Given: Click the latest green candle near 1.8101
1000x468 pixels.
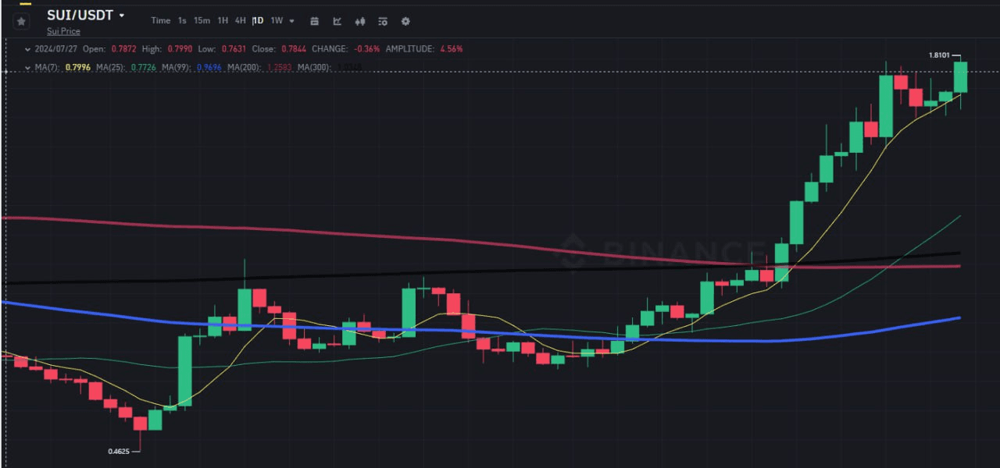Looking at the screenshot, I should point(961,77).
